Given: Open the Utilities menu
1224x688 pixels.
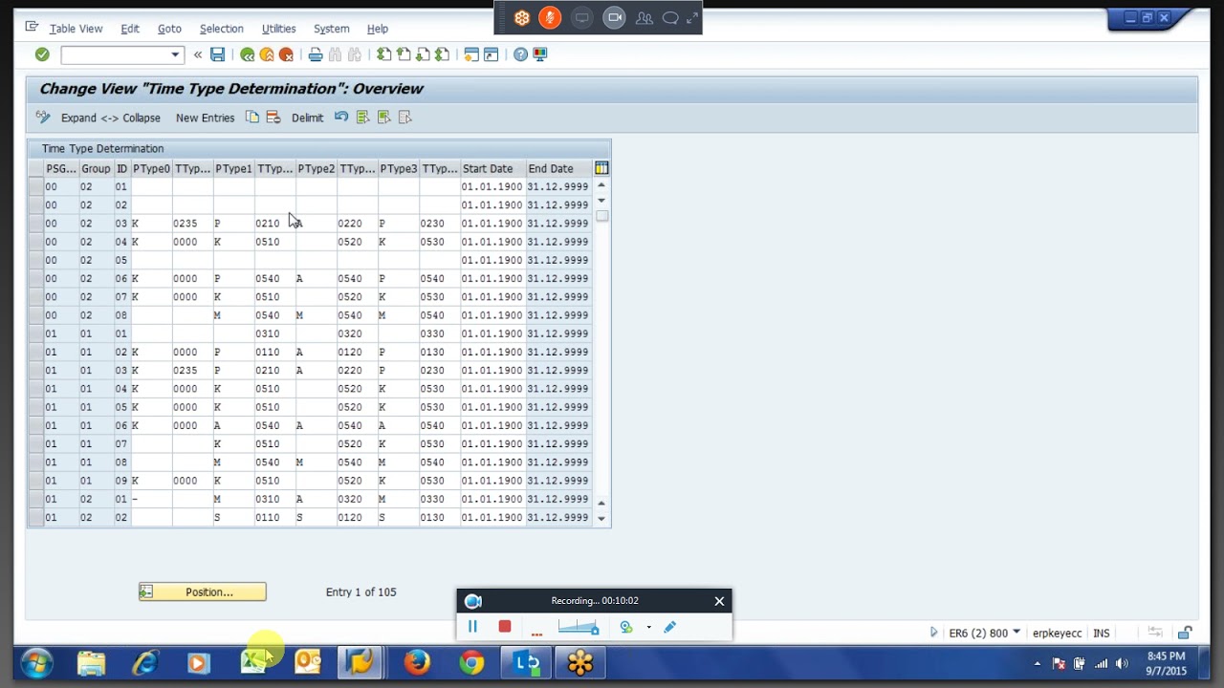Looking at the screenshot, I should point(278,29).
